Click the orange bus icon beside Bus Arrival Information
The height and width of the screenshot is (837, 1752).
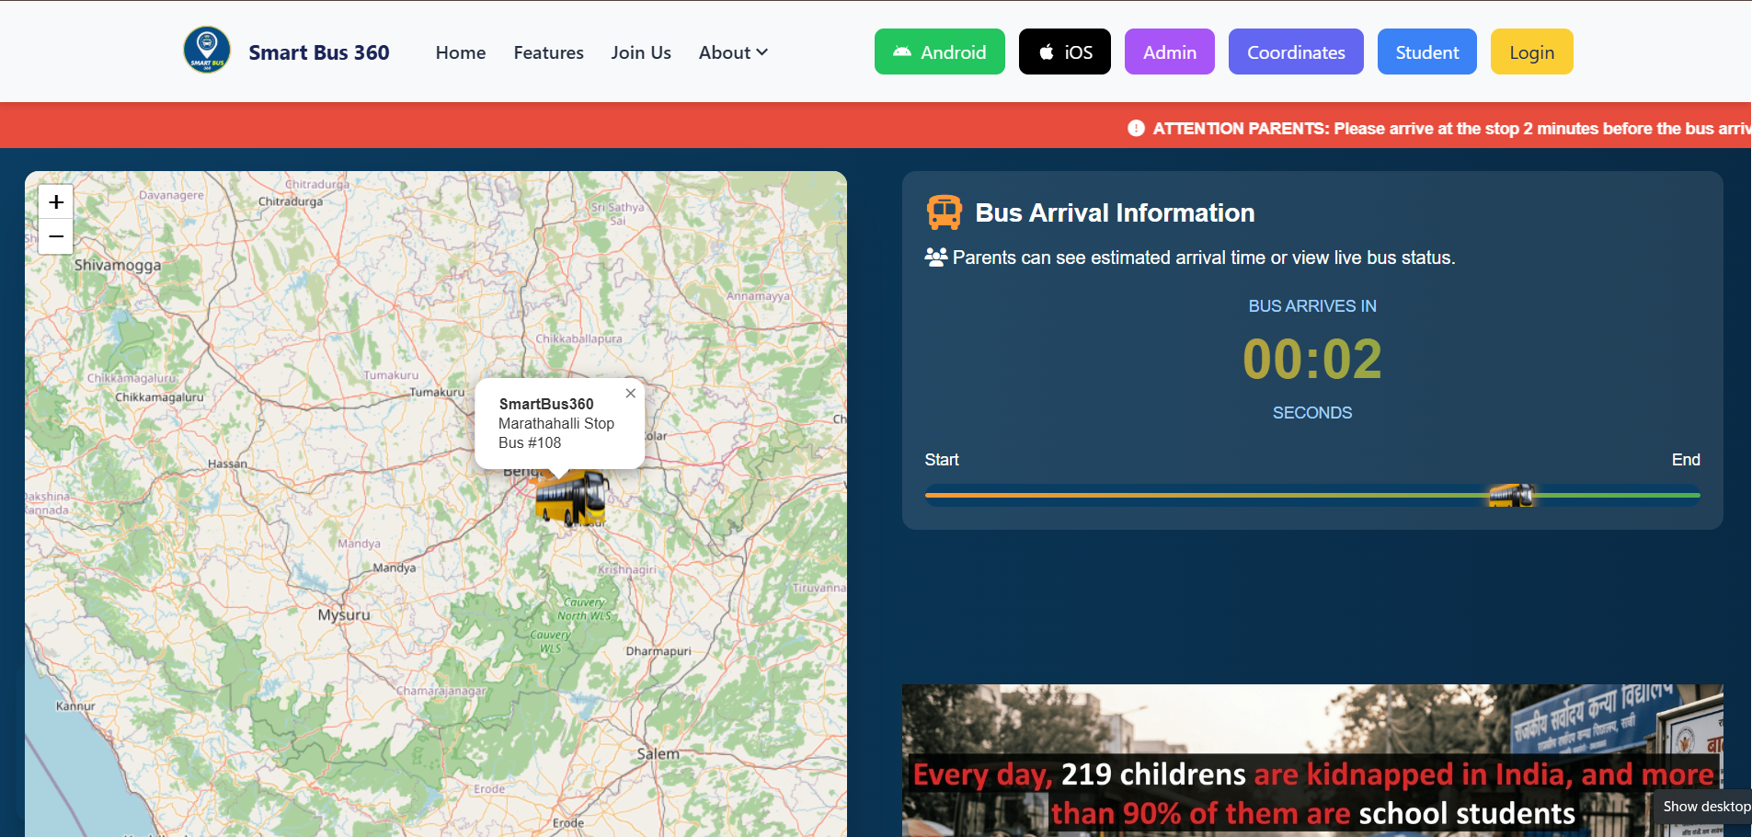(945, 212)
